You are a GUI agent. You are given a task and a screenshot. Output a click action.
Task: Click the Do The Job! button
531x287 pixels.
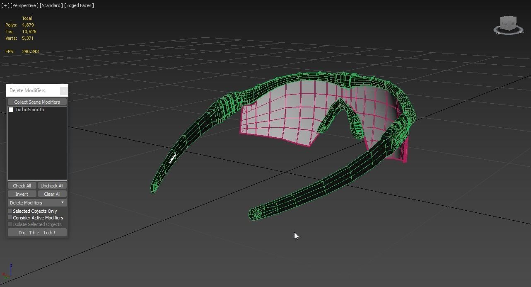coord(37,233)
